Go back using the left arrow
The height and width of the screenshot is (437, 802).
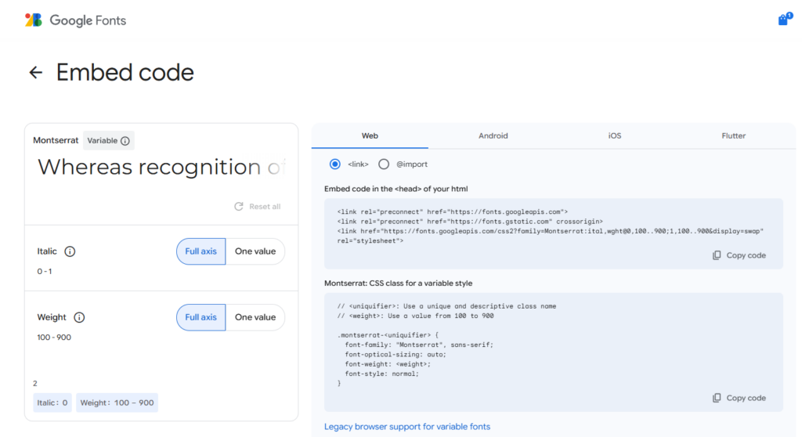pyautogui.click(x=35, y=73)
